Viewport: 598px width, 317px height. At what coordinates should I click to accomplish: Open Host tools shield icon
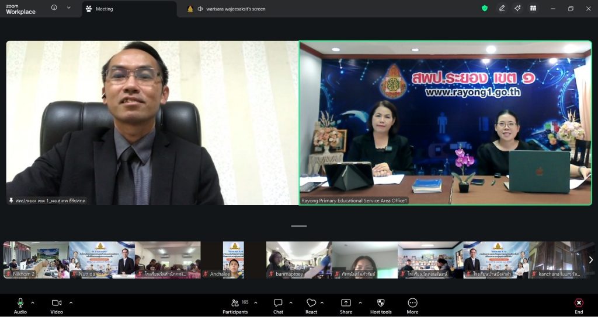coord(381,305)
